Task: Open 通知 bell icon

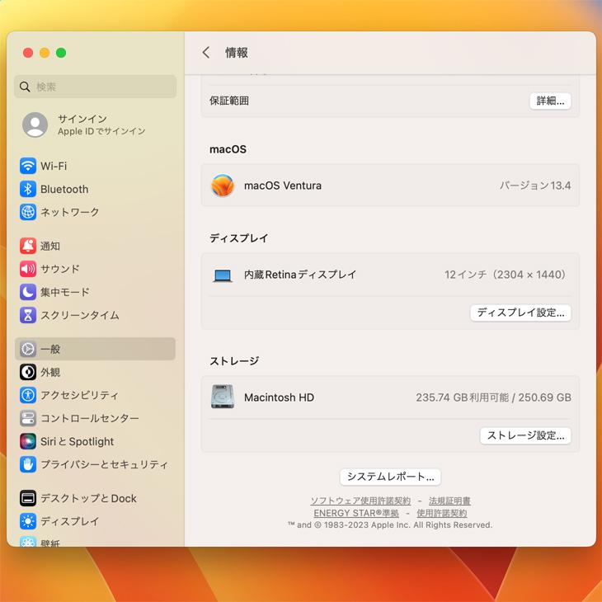Action: 28,246
